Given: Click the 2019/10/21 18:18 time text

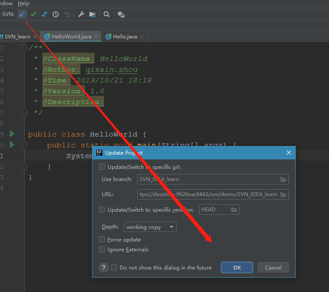Looking at the screenshot, I should point(114,80).
